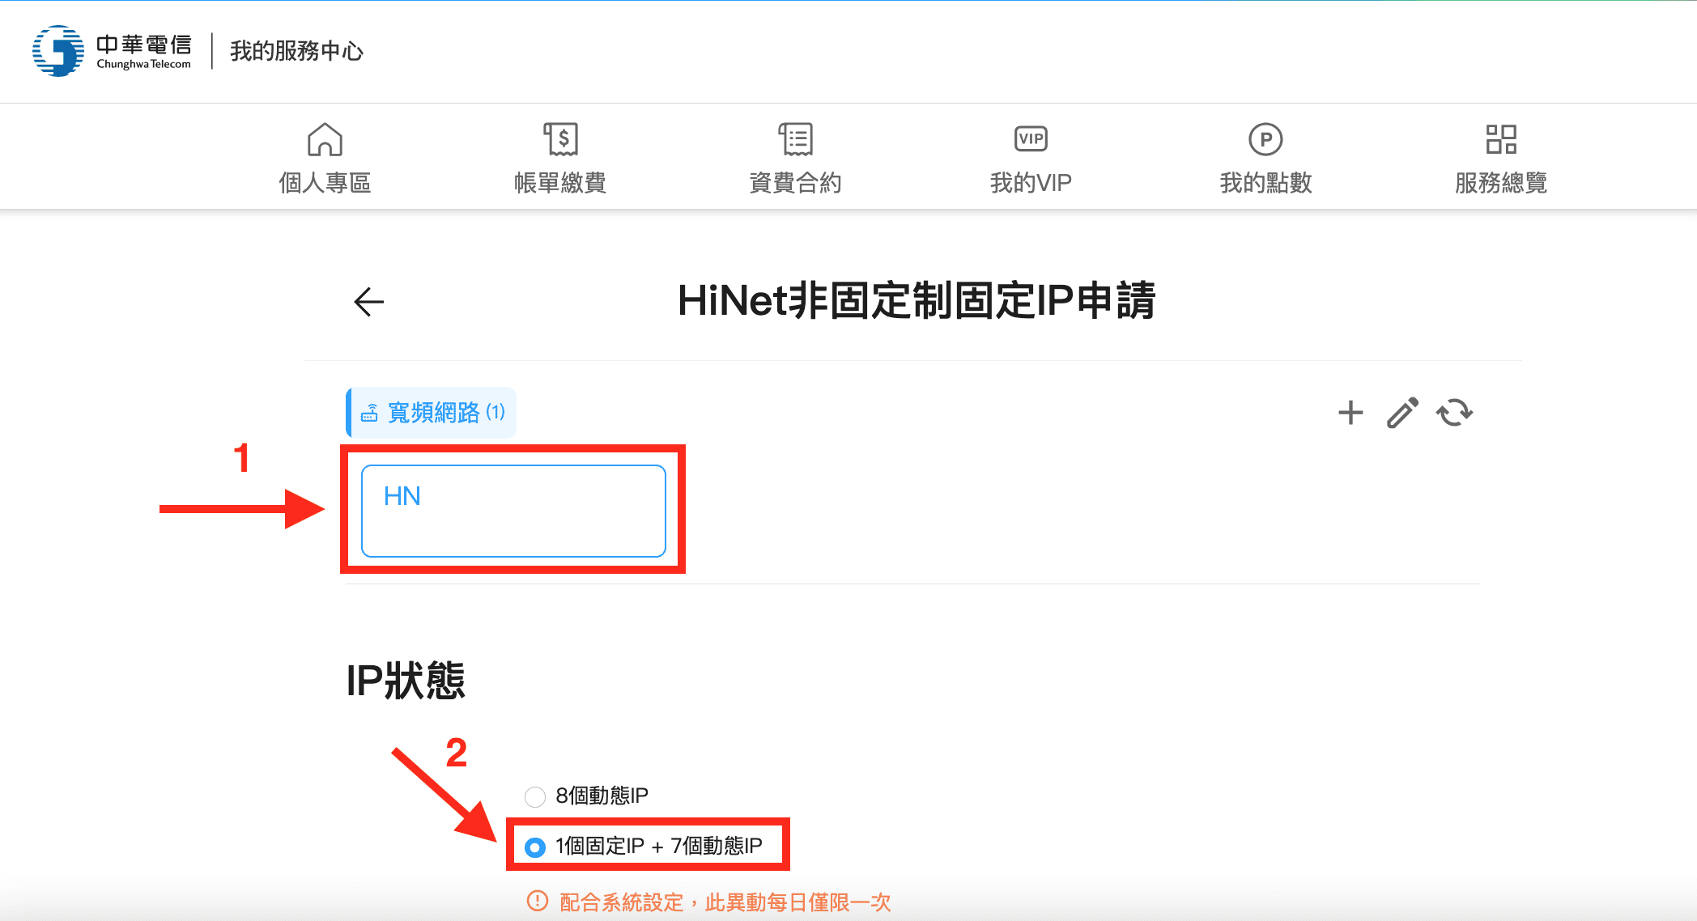The height and width of the screenshot is (921, 1697).
Task: Select the HN broadband account card
Action: pos(513,511)
